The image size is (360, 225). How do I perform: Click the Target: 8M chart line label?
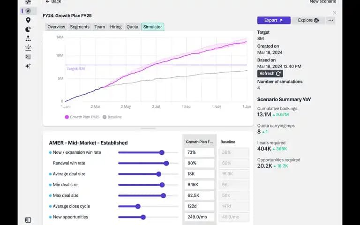(76, 68)
